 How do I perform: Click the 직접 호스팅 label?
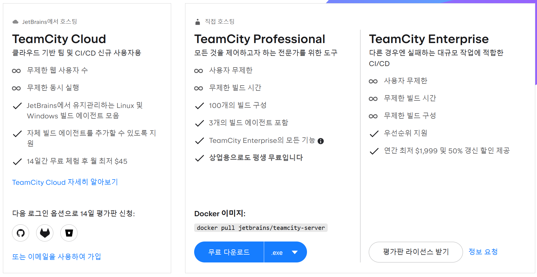(220, 22)
